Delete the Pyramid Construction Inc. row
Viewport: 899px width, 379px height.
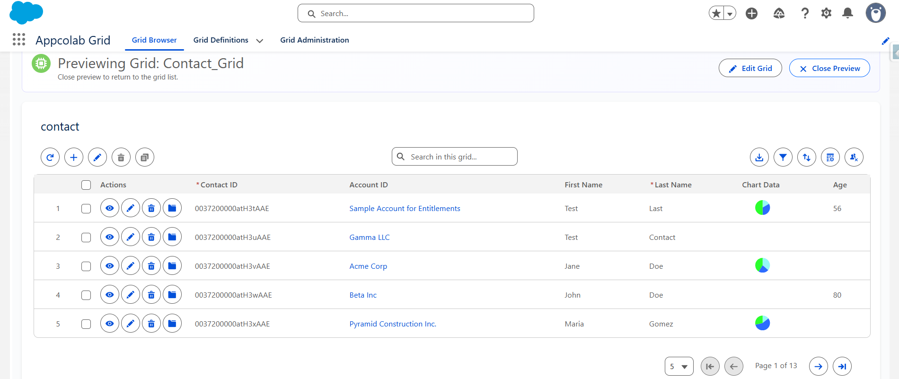(x=151, y=324)
